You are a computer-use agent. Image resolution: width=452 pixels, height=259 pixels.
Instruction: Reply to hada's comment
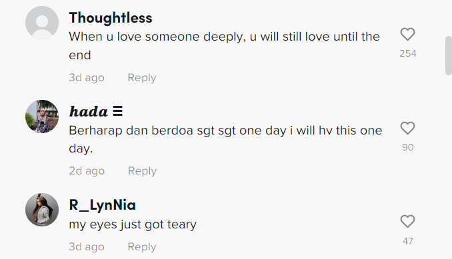point(142,170)
